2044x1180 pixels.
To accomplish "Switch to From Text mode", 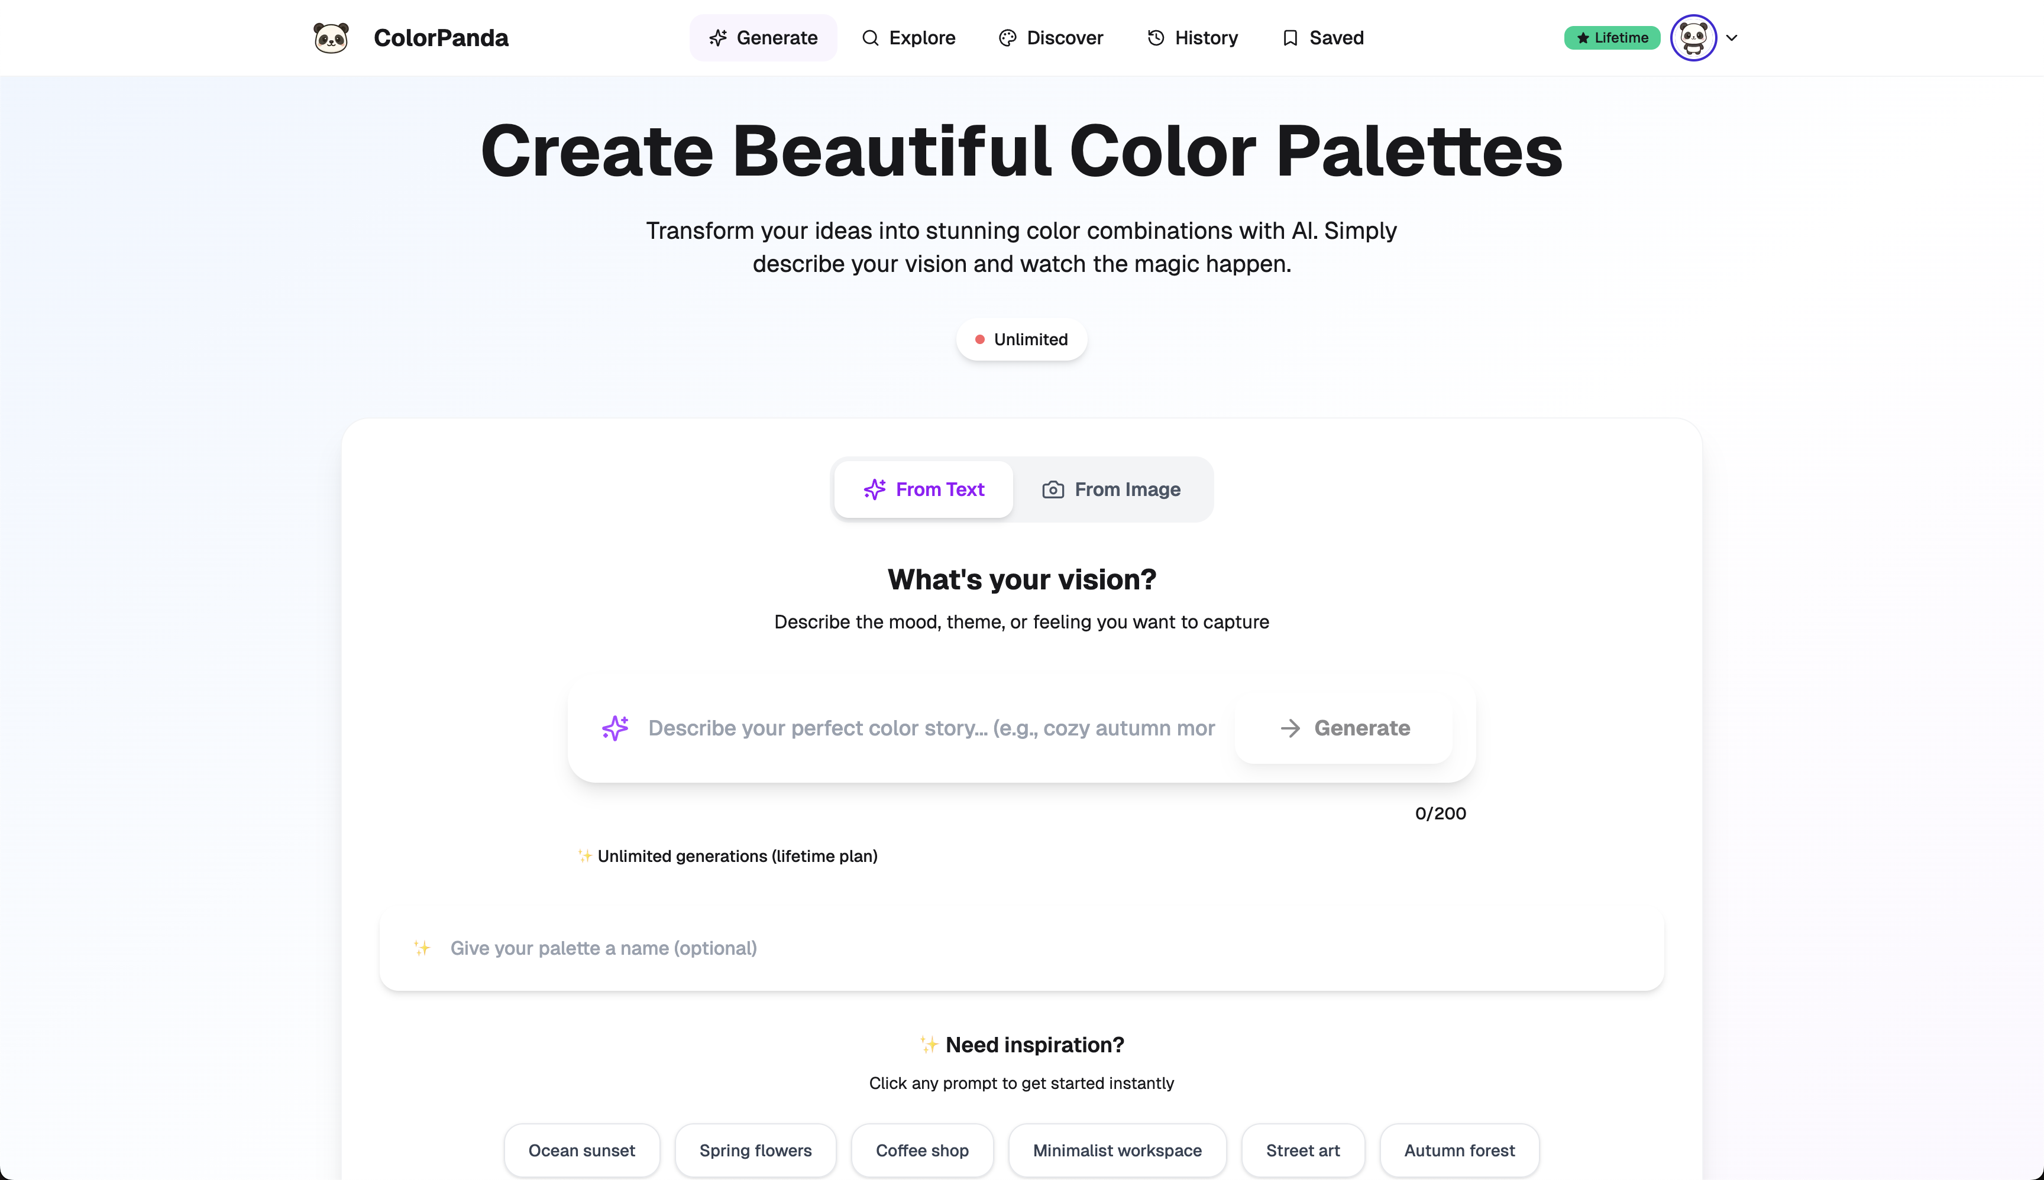I will tap(923, 489).
